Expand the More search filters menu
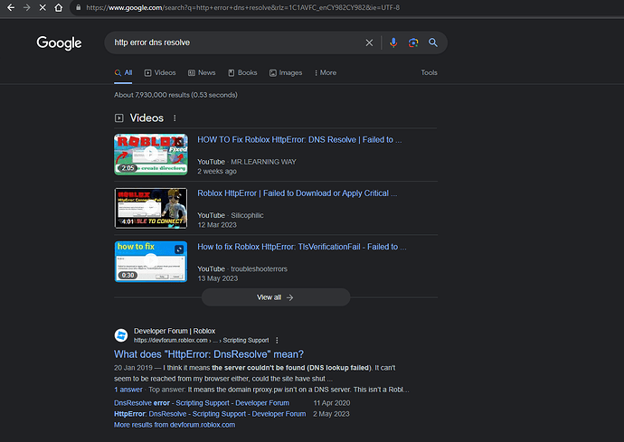The width and height of the screenshot is (624, 442). coord(326,73)
